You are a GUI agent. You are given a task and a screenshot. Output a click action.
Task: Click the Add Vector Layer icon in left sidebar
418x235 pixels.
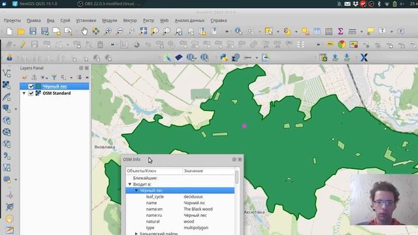[7, 73]
